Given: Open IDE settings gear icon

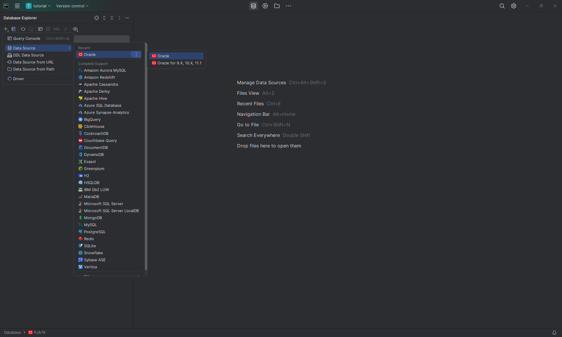Looking at the screenshot, I should 514,6.
